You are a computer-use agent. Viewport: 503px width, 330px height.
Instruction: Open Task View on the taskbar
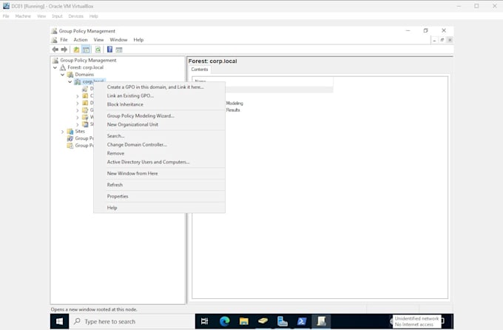(x=204, y=321)
